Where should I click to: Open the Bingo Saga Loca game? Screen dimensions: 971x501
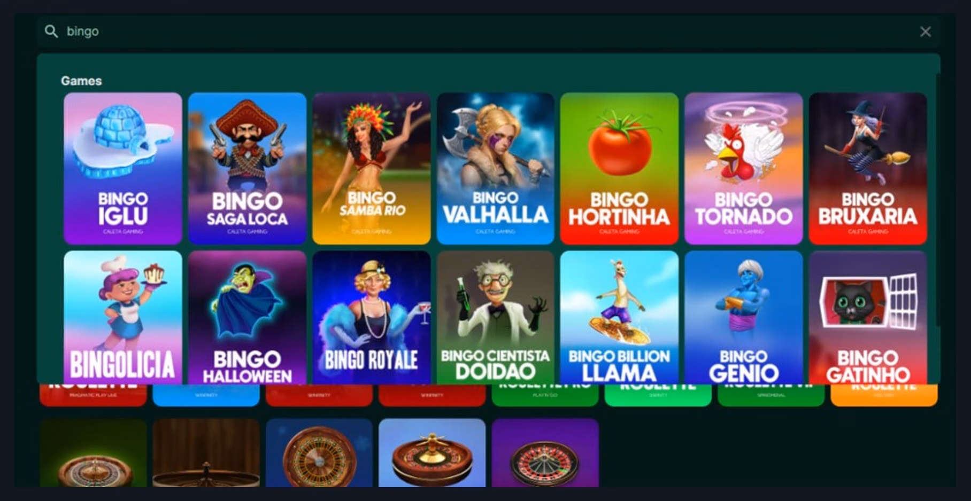(247, 168)
